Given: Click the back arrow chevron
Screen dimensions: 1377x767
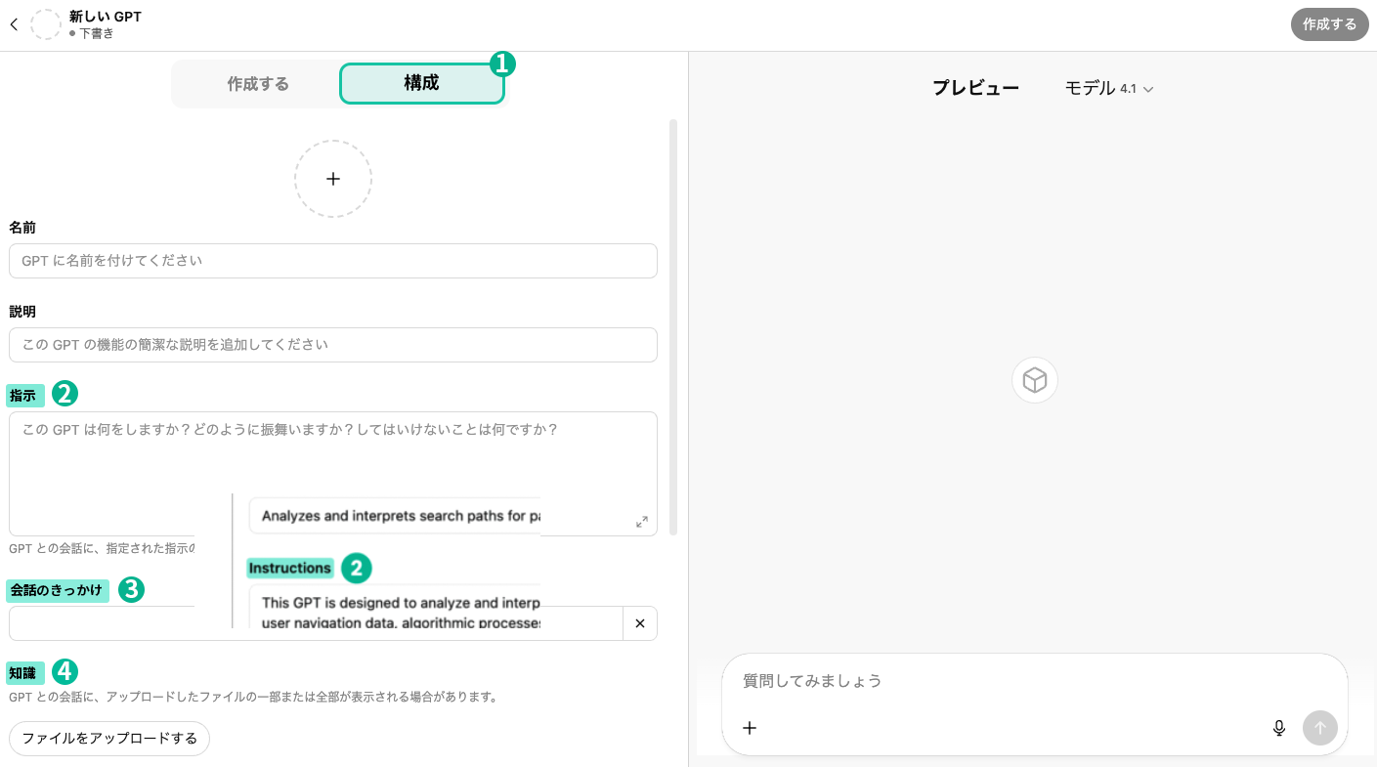Looking at the screenshot, I should click(x=14, y=24).
